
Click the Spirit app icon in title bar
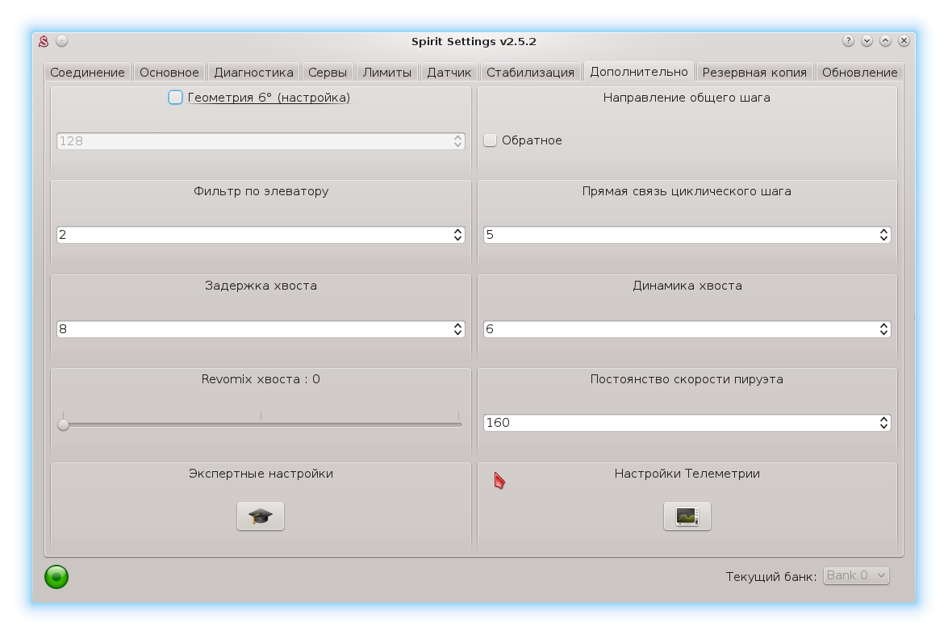tap(44, 41)
